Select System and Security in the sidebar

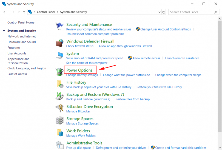click(x=22, y=31)
